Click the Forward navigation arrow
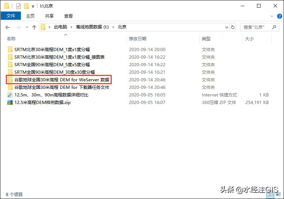The width and height of the screenshot is (284, 199). [x=18, y=27]
